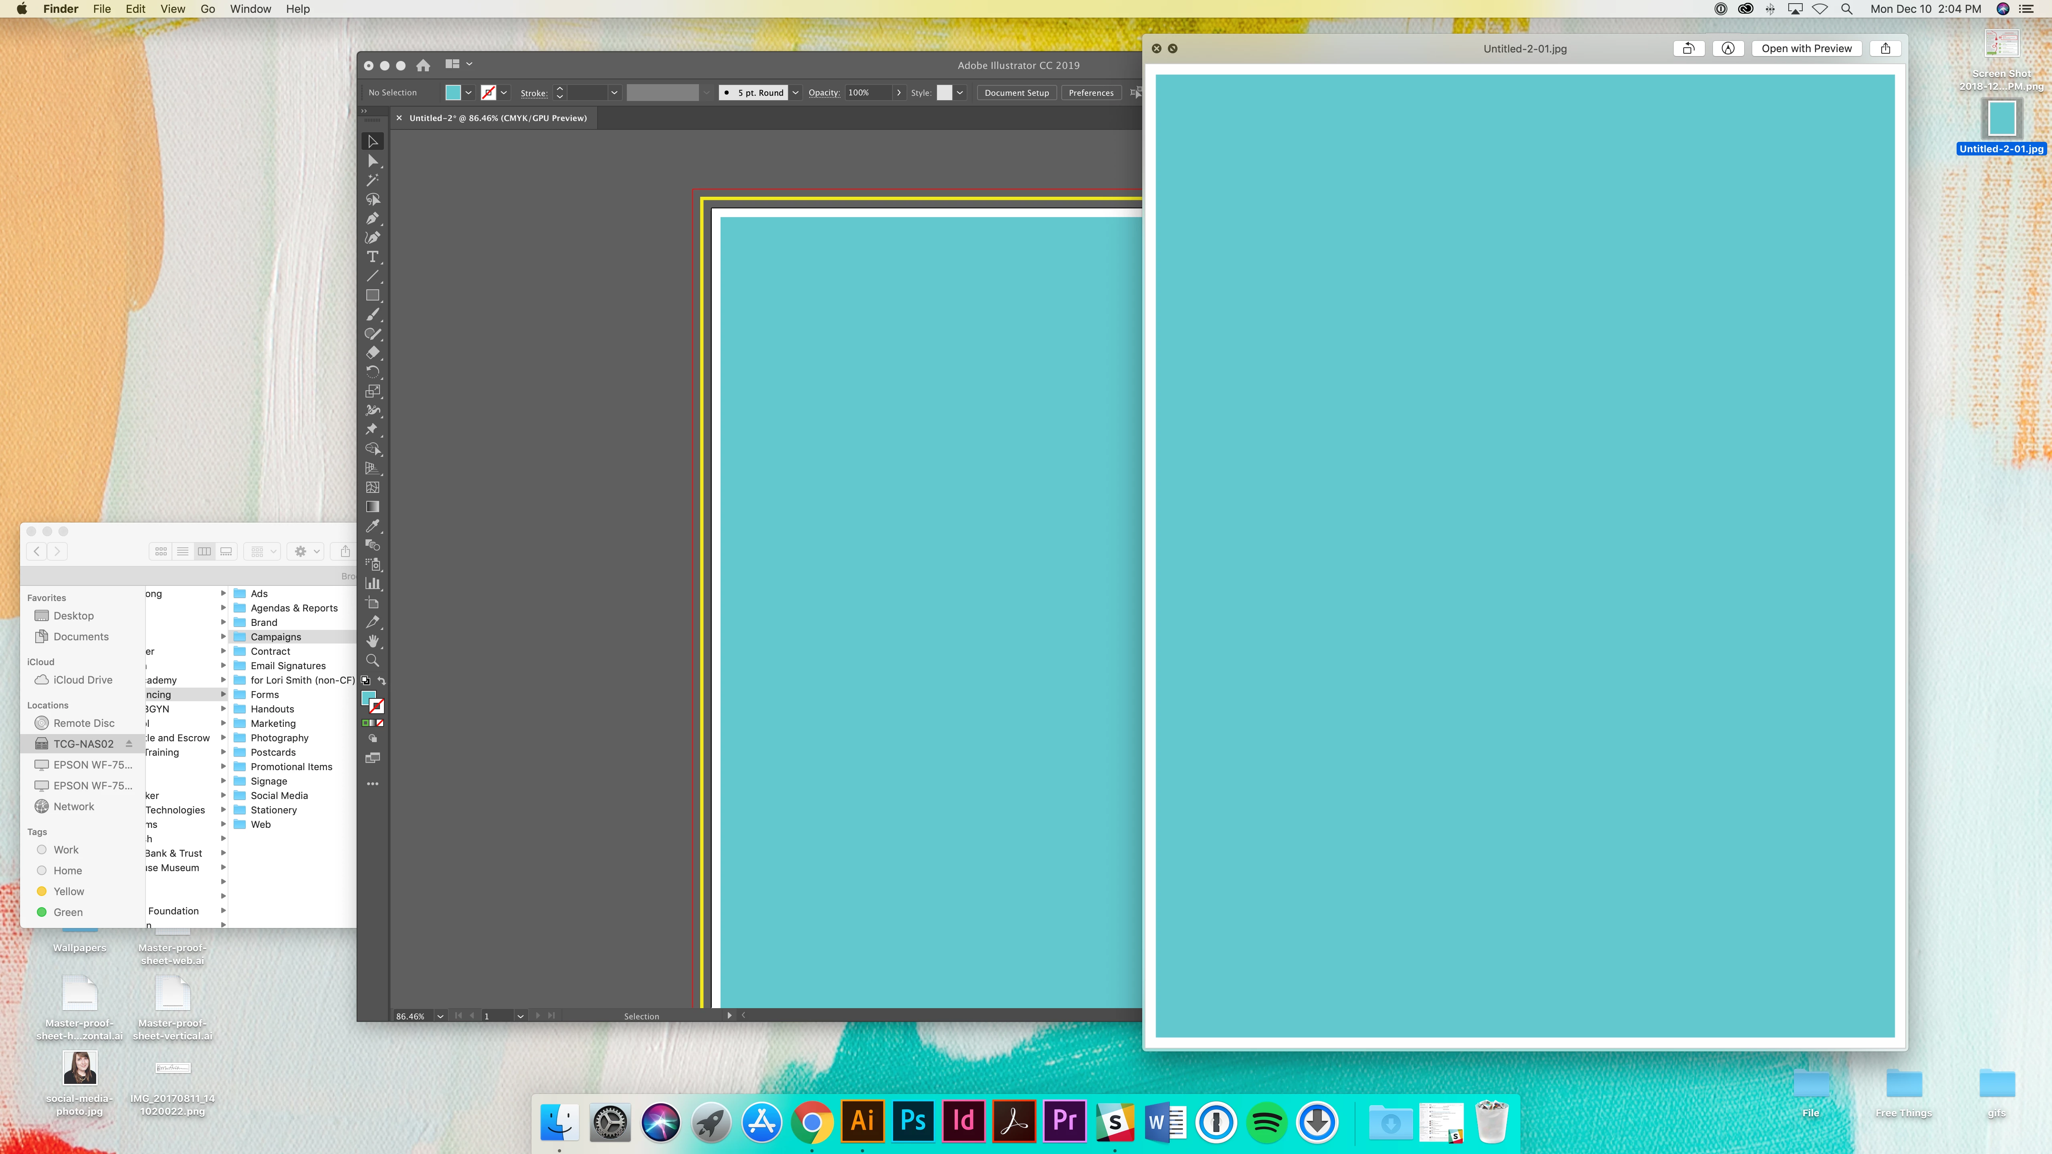Select the Rectangle tool

[x=372, y=295]
